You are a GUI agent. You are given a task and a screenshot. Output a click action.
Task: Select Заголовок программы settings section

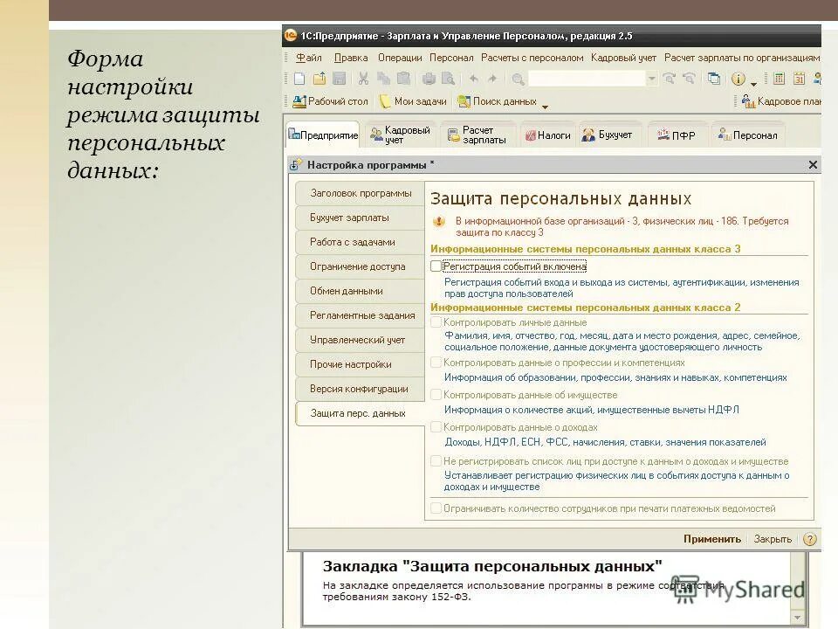[x=361, y=193]
